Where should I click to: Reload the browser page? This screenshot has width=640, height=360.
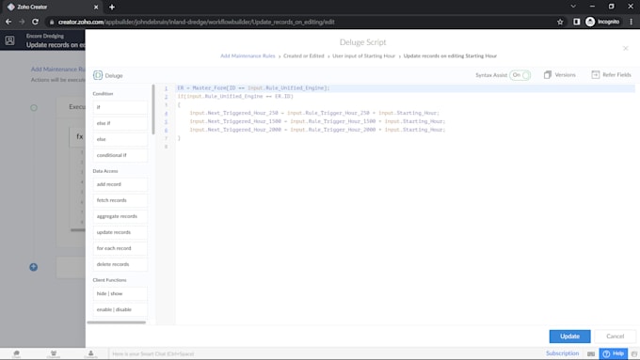[x=35, y=22]
